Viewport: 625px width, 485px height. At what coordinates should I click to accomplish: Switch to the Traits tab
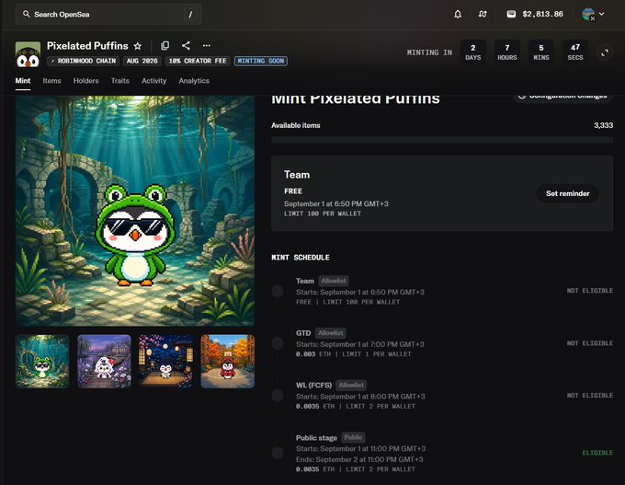click(120, 81)
